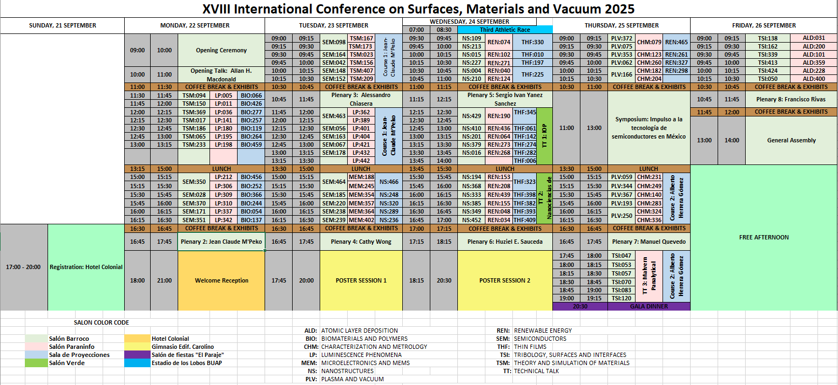Click the "TRIBOLOGY, SURFACES AND INTERFACES" legend text

click(x=570, y=355)
